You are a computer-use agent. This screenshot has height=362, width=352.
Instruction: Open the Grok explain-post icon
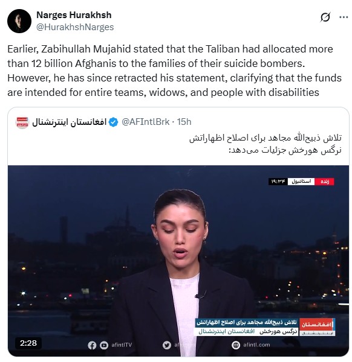click(325, 17)
